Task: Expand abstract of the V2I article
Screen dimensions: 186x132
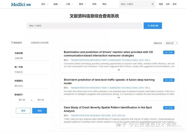Action: click(x=119, y=70)
